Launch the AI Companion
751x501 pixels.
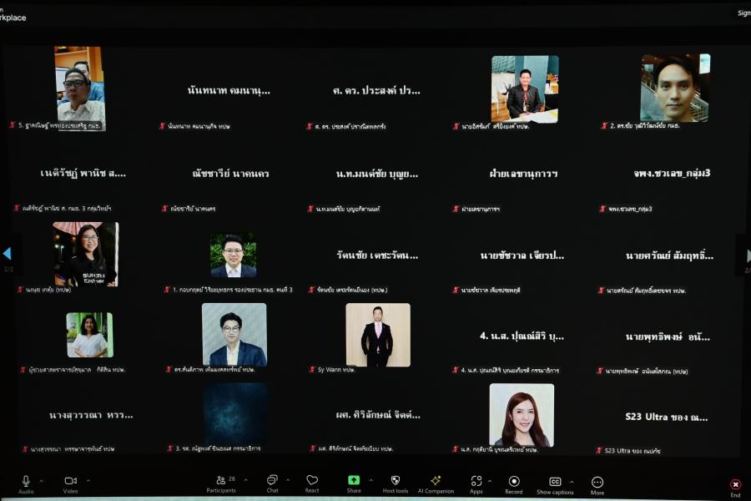[436, 481]
